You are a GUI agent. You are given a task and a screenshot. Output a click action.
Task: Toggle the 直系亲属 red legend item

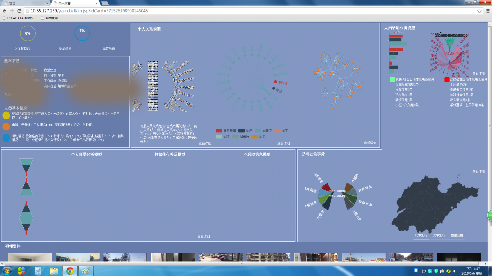[x=226, y=130]
